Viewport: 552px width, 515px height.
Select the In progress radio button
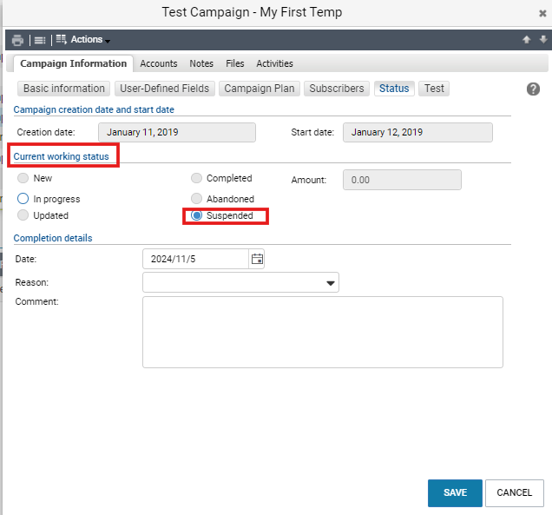tap(23, 199)
